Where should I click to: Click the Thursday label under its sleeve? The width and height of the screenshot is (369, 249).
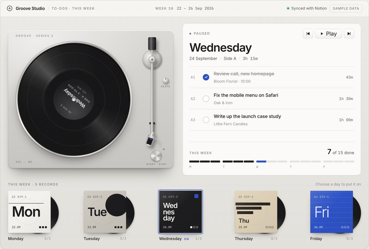244,239
